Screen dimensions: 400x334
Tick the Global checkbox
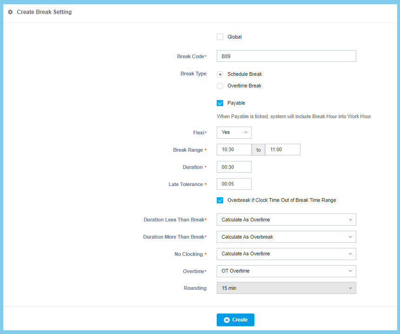220,37
